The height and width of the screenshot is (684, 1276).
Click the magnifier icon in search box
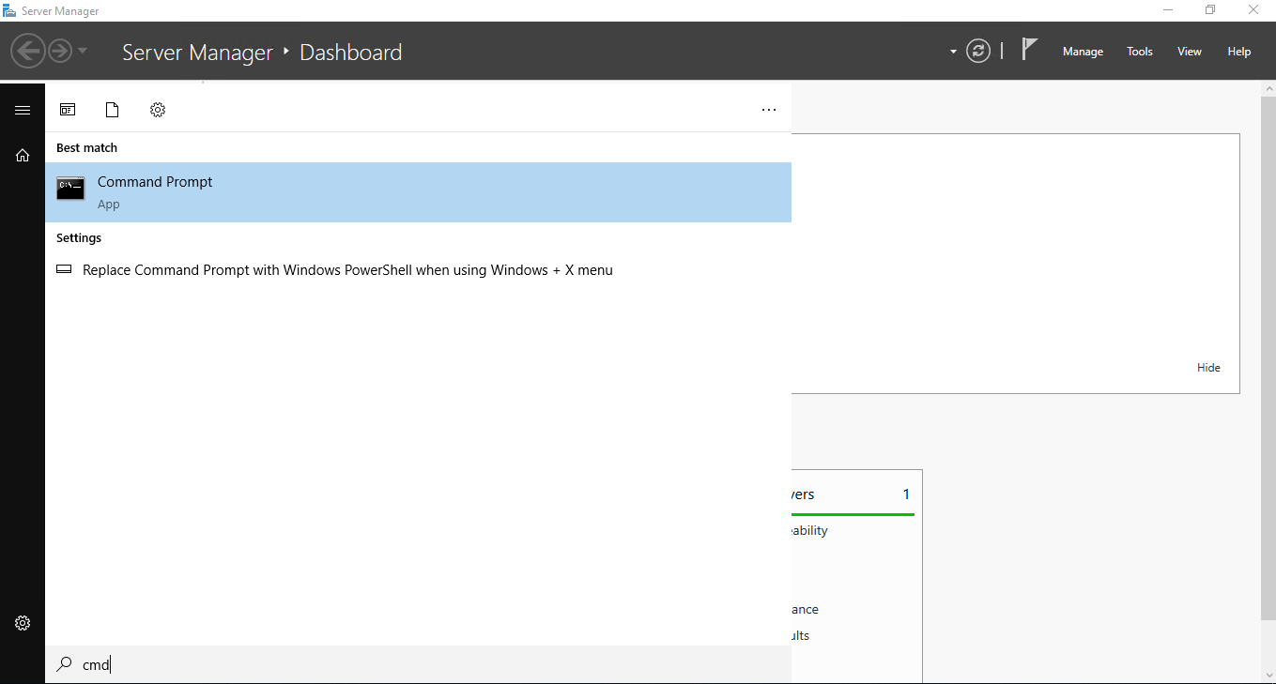pos(64,664)
